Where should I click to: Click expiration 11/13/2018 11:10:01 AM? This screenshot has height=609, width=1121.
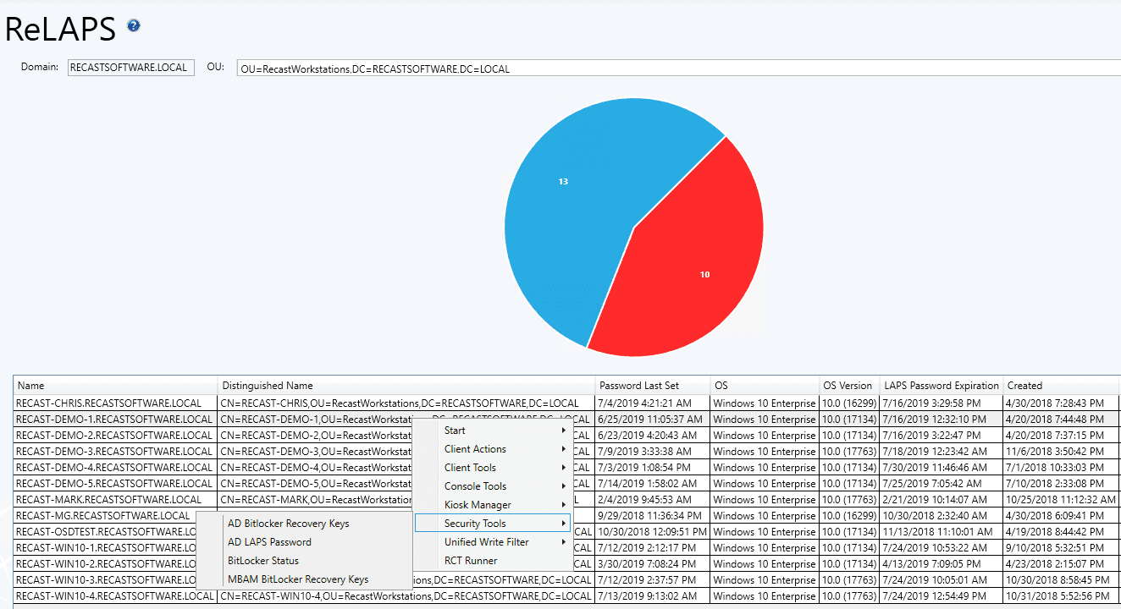940,532
